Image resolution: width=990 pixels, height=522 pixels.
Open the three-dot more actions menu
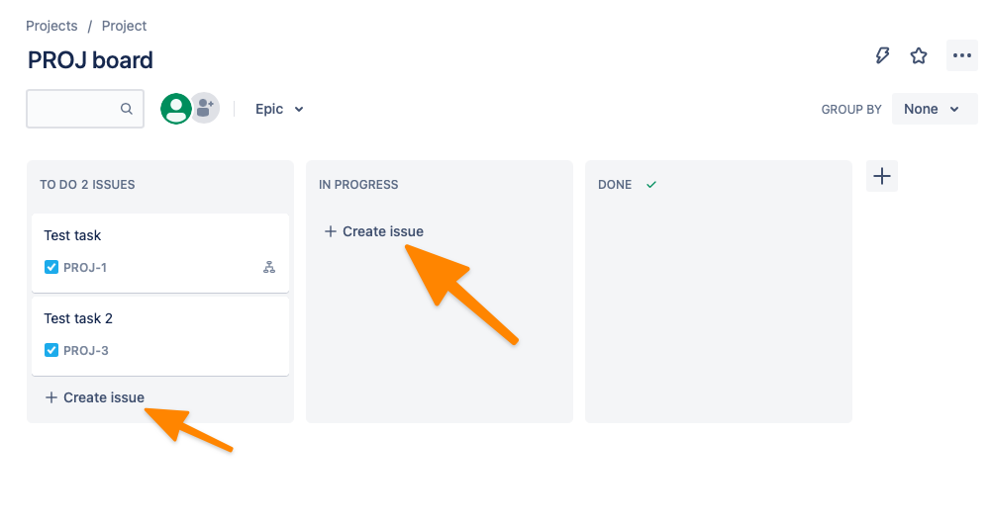pyautogui.click(x=961, y=55)
